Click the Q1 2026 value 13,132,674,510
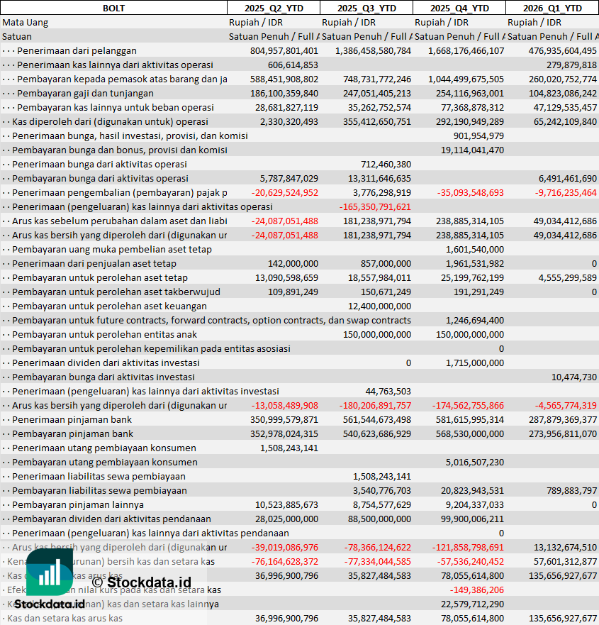 point(565,547)
